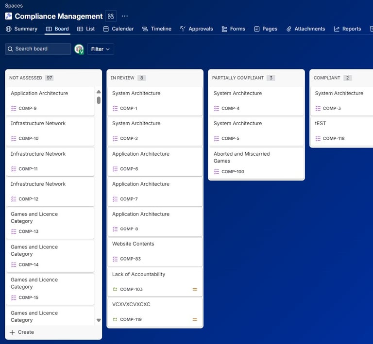Click the scroll down arrow in Not Assessed column
Viewport: 373px width, 344px height.
point(99,320)
